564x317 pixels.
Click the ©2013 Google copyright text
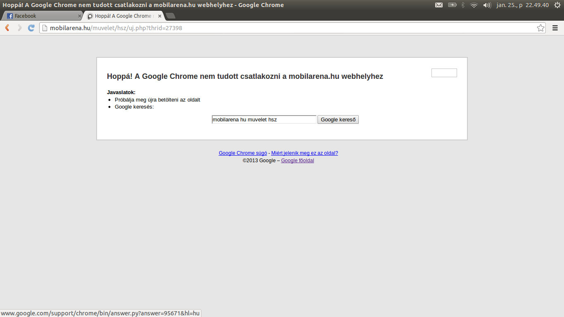pos(259,161)
